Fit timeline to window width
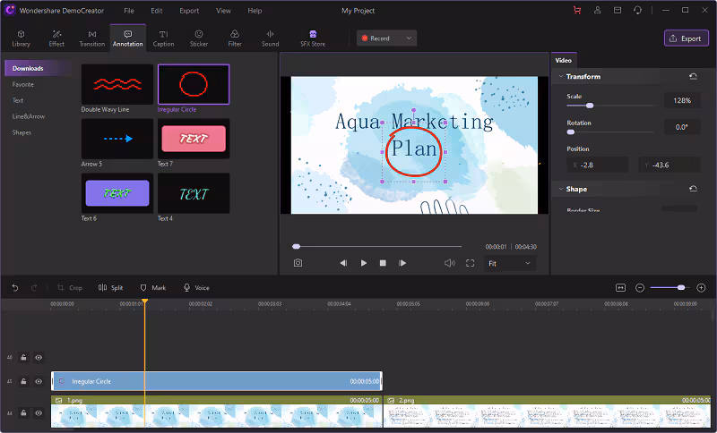This screenshot has width=717, height=433. pyautogui.click(x=620, y=287)
